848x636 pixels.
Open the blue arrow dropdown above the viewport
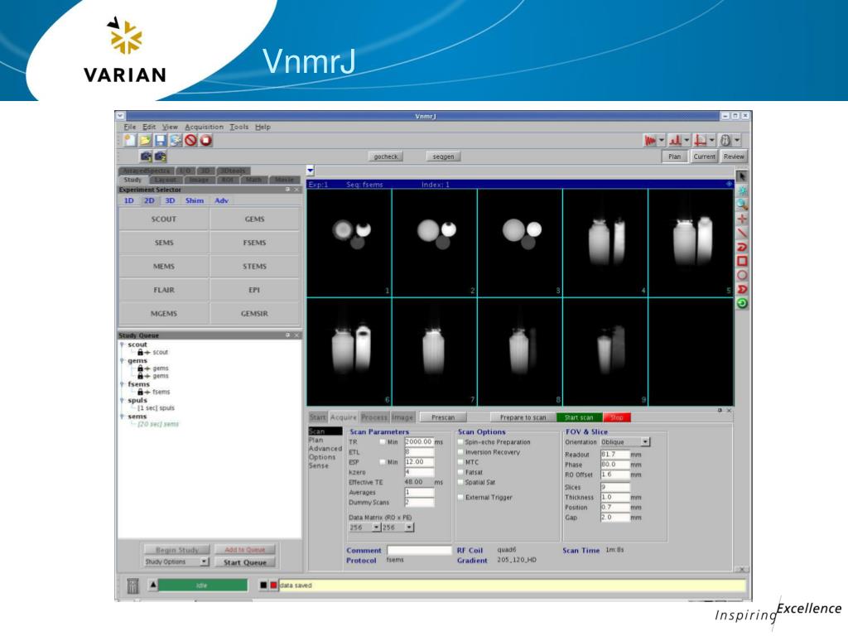pyautogui.click(x=311, y=171)
